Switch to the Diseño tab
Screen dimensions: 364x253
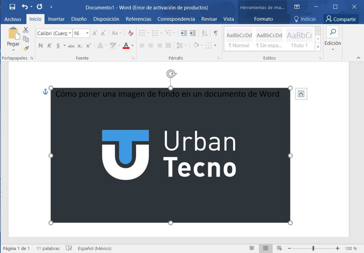click(79, 19)
